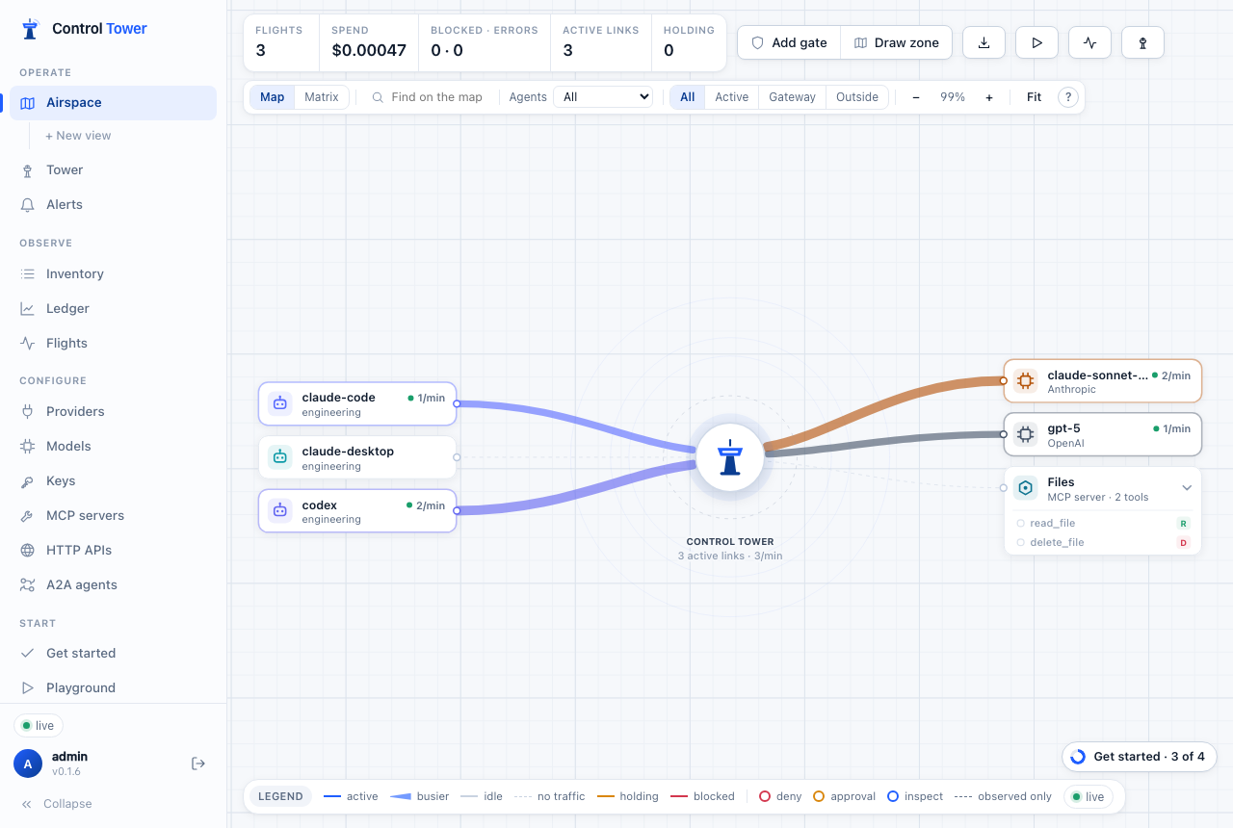This screenshot has width=1233, height=828.
Task: Click the live status badge in the sidebar
Action: pyautogui.click(x=39, y=726)
